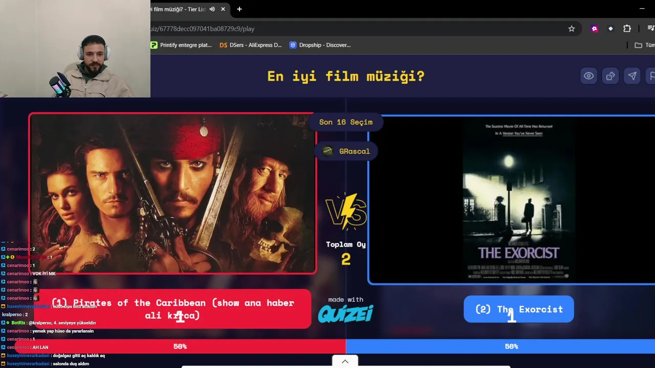
Task: Mute the tab via speaker icon
Action: tap(212, 9)
